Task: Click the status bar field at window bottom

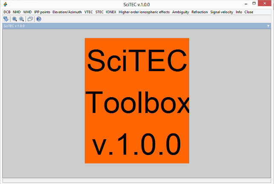Action: pyautogui.click(x=137, y=180)
